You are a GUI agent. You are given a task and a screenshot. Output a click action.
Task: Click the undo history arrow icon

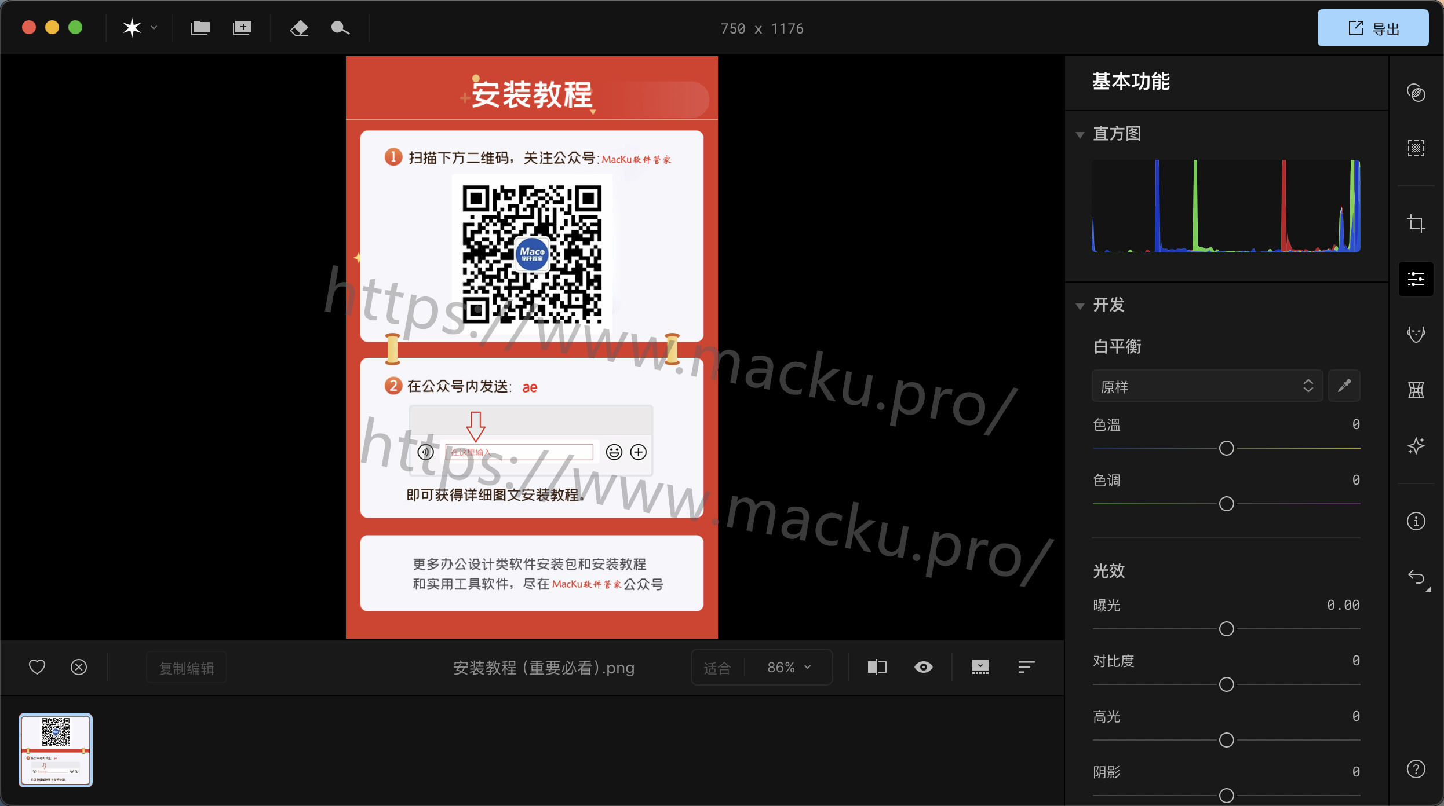pyautogui.click(x=1416, y=577)
